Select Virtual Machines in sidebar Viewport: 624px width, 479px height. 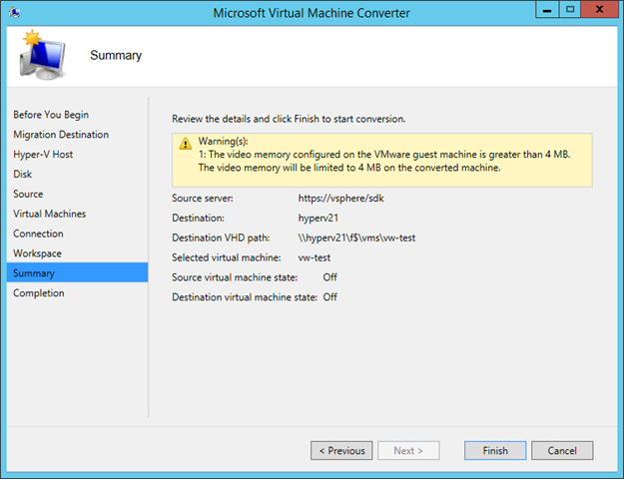[x=49, y=214]
